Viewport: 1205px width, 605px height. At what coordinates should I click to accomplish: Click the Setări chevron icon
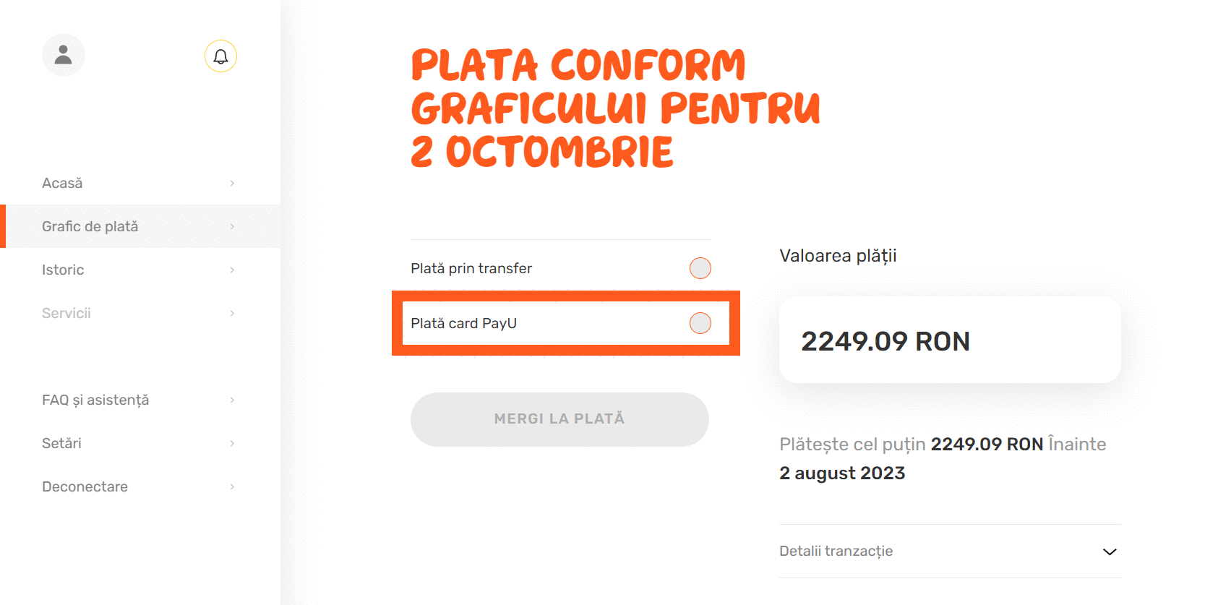(232, 443)
